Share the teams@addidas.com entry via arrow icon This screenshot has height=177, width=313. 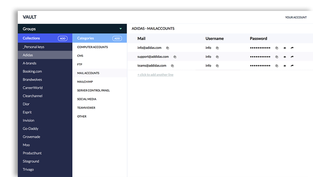tap(292, 66)
